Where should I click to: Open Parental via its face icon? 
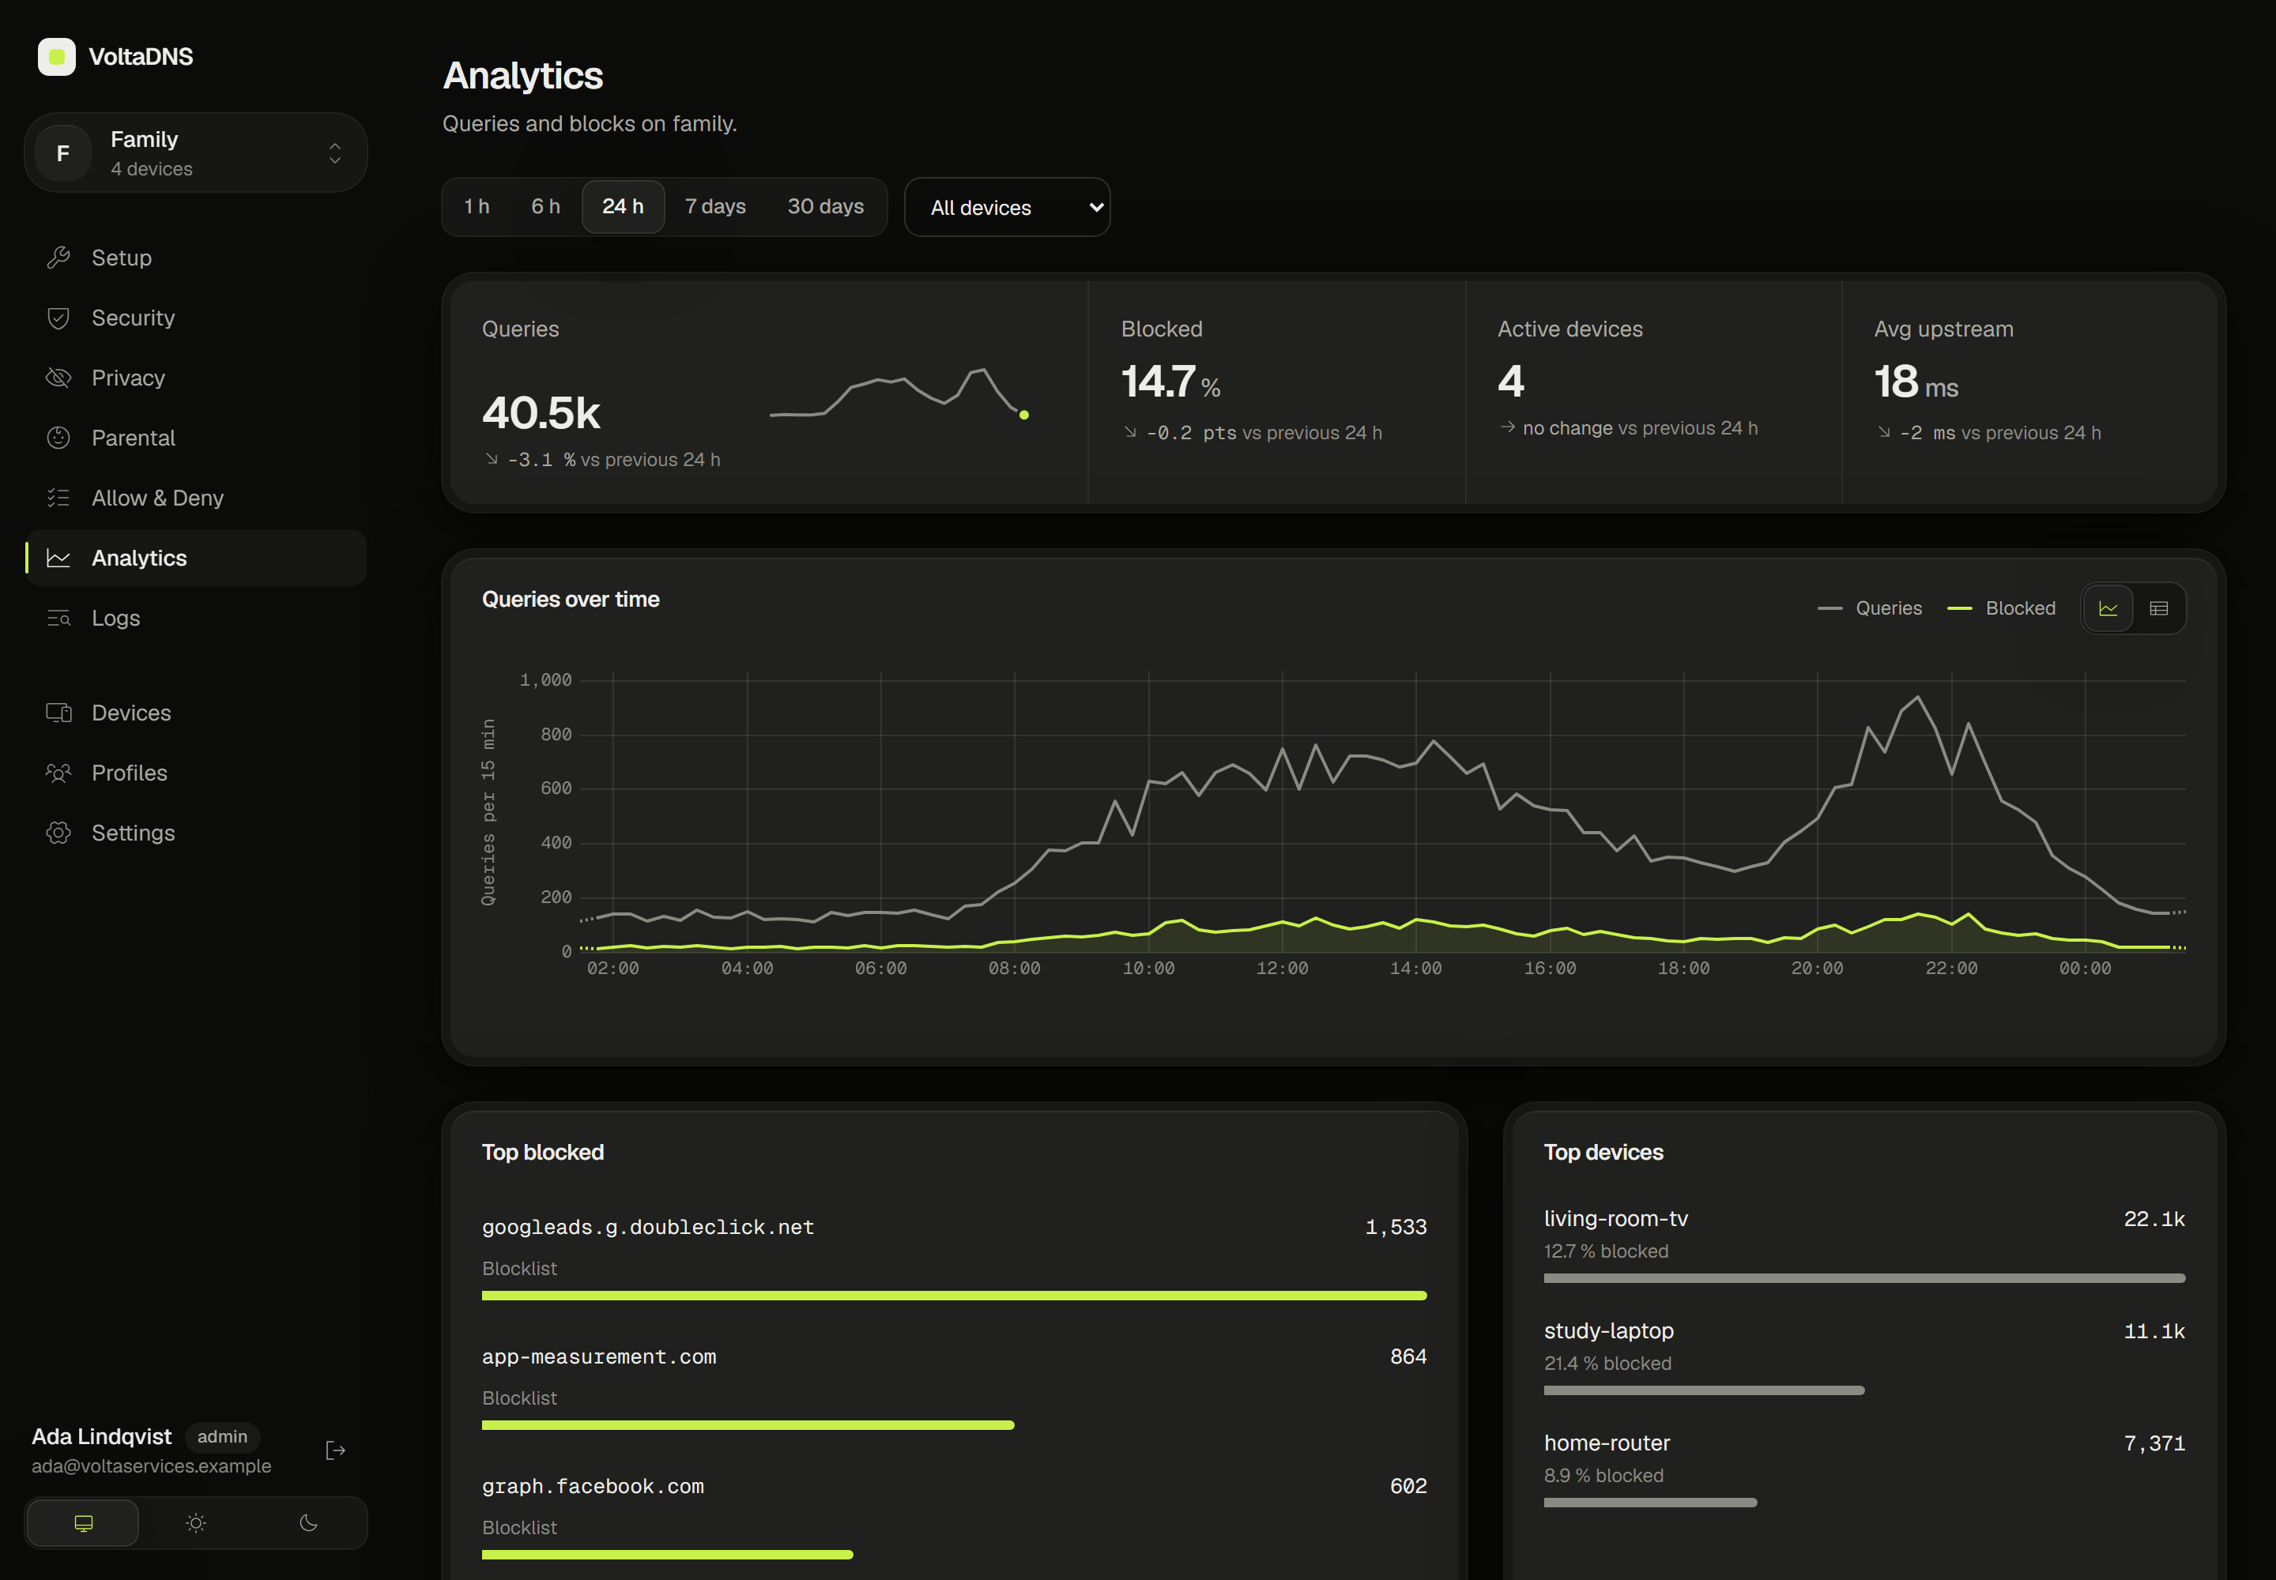58,438
